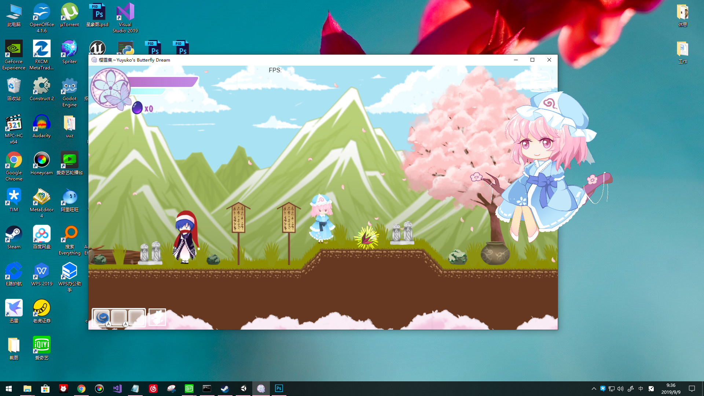Click the speaker volume icon in the system tray
The image size is (704, 396).
click(x=620, y=388)
